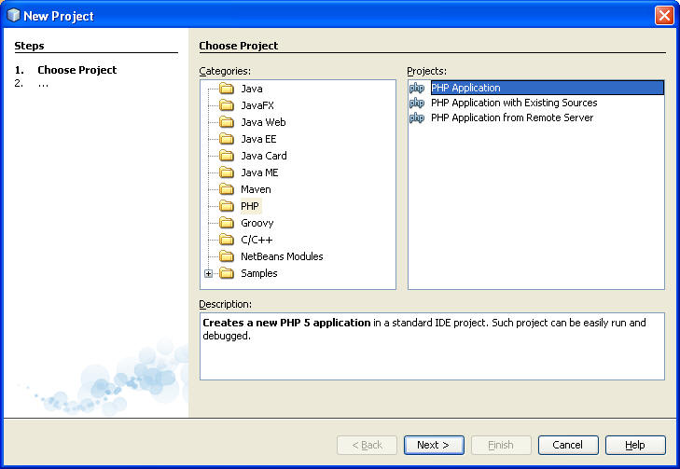The image size is (680, 469).
Task: Expand the Samples category tree node
Action: pos(209,273)
